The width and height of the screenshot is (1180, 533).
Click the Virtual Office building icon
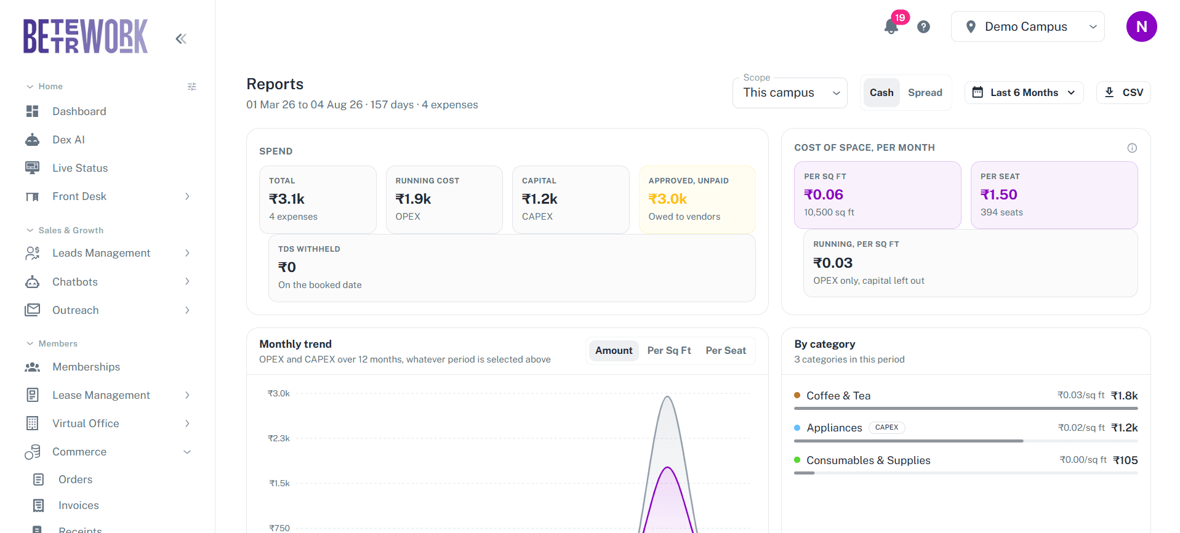pyautogui.click(x=33, y=423)
